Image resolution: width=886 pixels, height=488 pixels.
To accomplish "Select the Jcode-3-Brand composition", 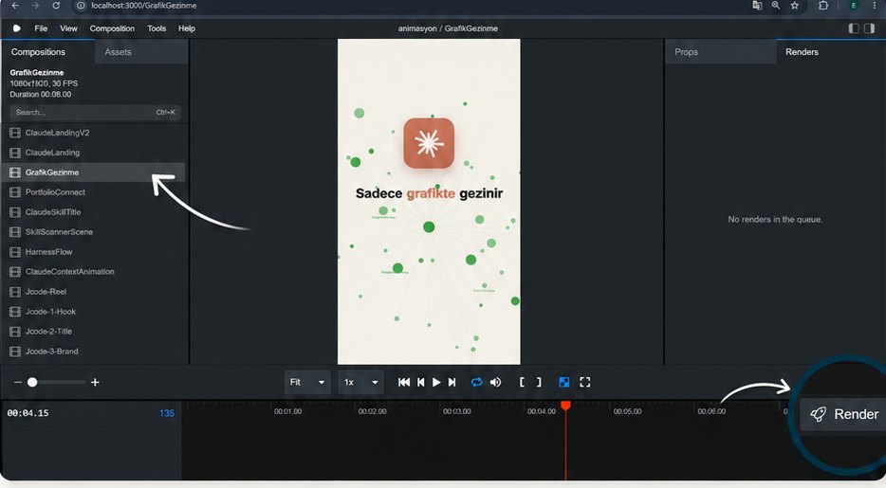I will (x=93, y=351).
